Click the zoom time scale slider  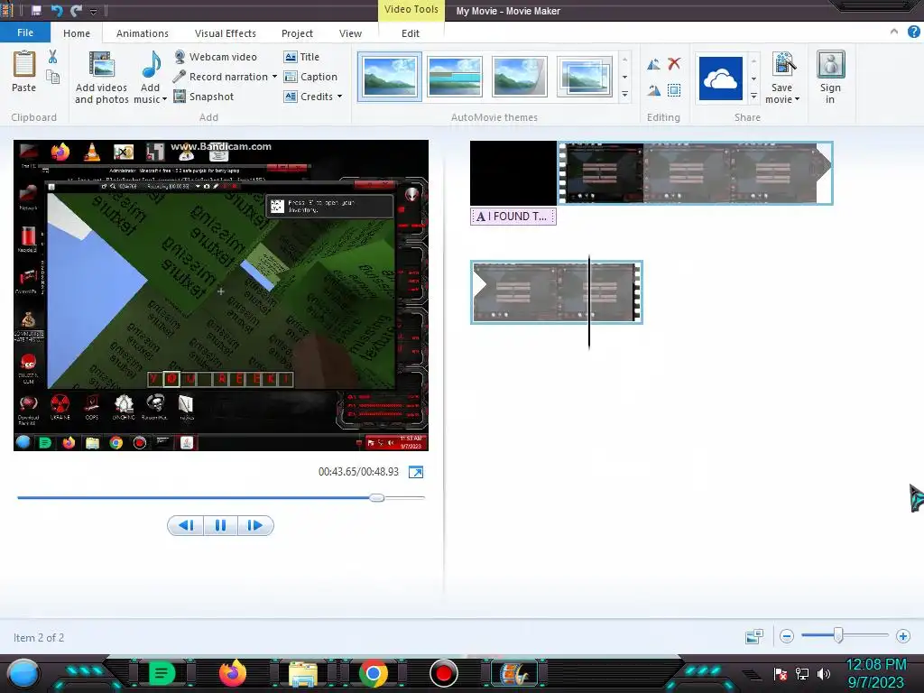(838, 635)
